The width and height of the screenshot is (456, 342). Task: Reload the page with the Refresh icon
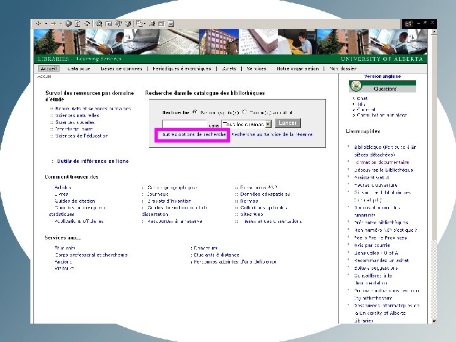click(77, 23)
